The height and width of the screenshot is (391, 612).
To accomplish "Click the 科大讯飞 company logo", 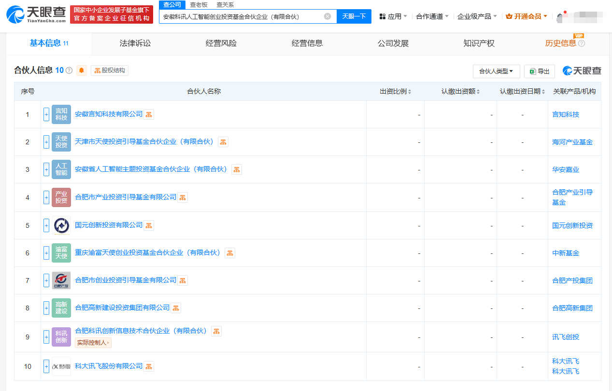I will click(61, 366).
